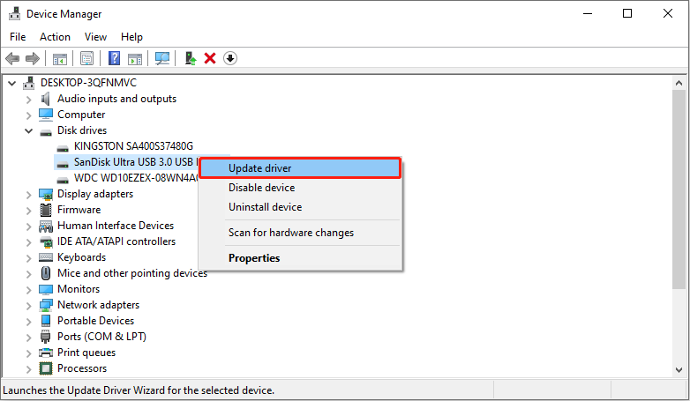Click the down-arrow Disable device toolbar icon
This screenshot has height=401, width=690.
[x=230, y=58]
